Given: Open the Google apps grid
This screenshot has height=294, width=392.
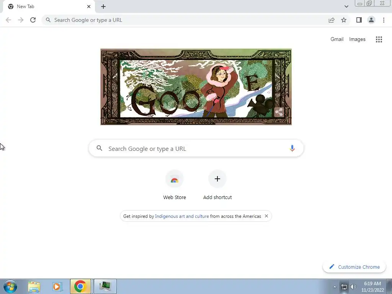Looking at the screenshot, I should click(379, 39).
